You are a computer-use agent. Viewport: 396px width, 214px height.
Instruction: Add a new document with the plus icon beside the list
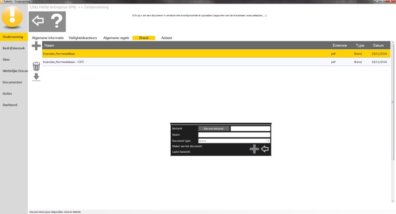36,46
